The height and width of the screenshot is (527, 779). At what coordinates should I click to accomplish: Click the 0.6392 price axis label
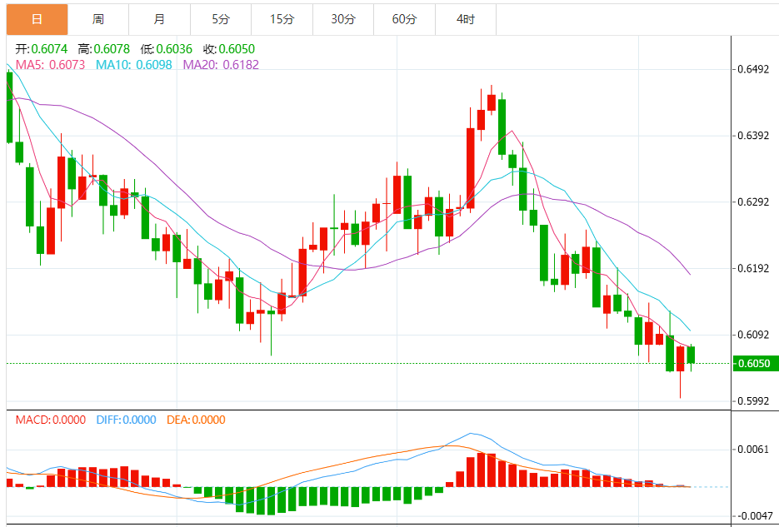(x=754, y=136)
